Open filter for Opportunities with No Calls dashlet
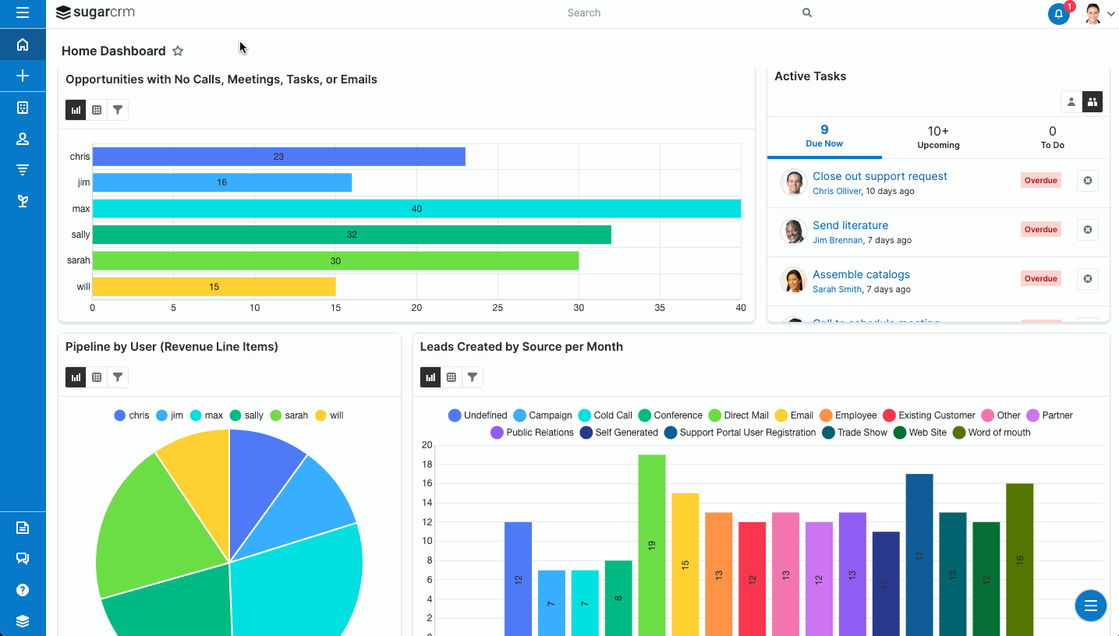The height and width of the screenshot is (636, 1119). pyautogui.click(x=118, y=110)
